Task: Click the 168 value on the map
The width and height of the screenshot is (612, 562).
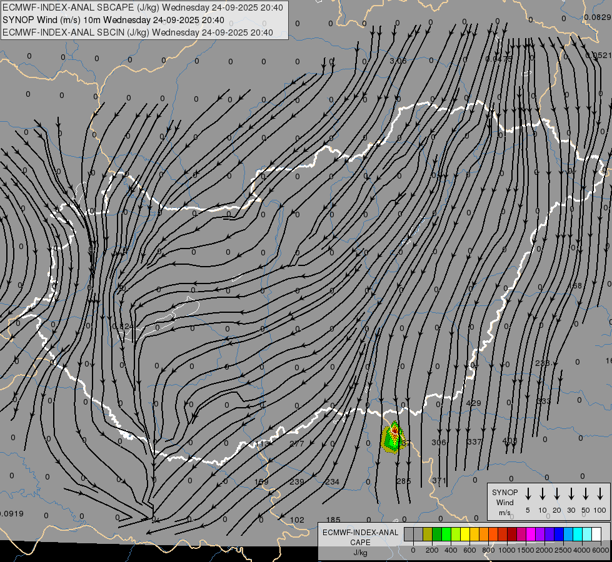Action: pyautogui.click(x=574, y=286)
